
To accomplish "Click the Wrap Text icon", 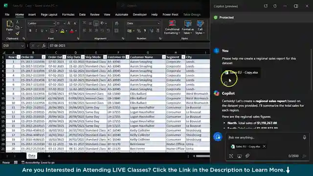I will (117, 23).
